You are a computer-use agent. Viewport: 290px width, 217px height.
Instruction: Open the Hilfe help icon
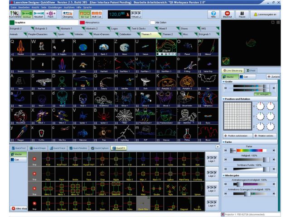(213, 14)
